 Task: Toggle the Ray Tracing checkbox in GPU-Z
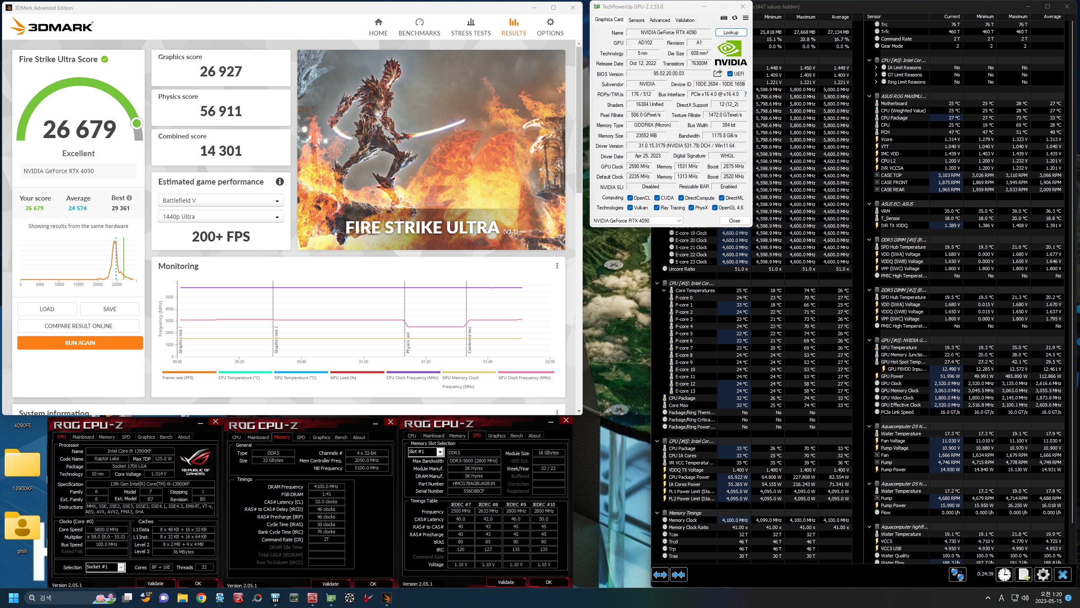(x=656, y=207)
